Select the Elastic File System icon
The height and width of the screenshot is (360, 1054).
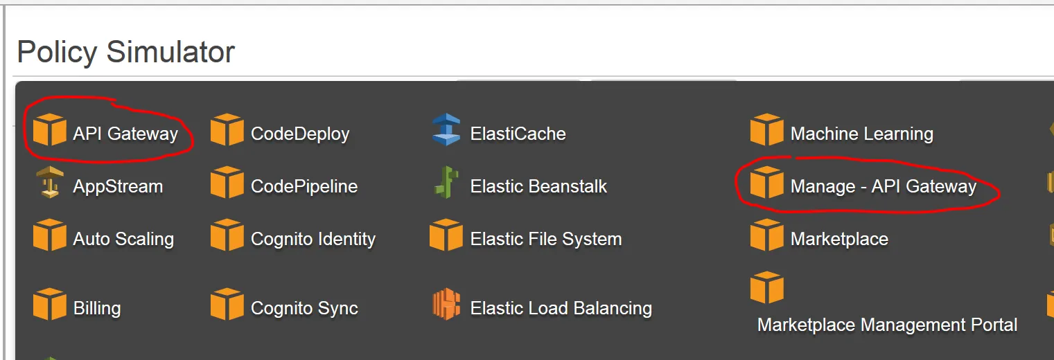446,235
